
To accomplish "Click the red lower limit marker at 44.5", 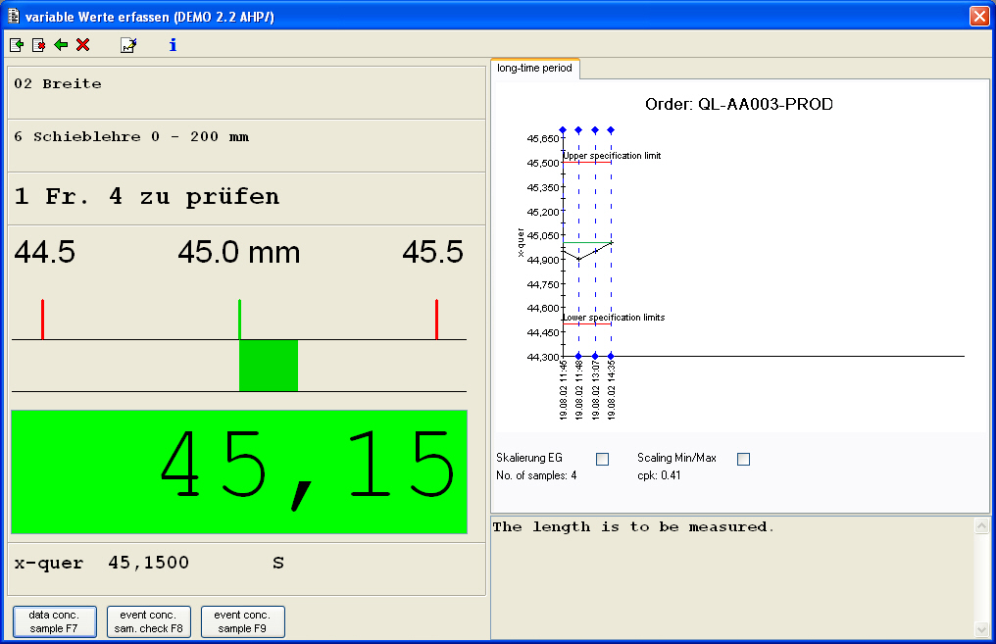I will click(42, 320).
